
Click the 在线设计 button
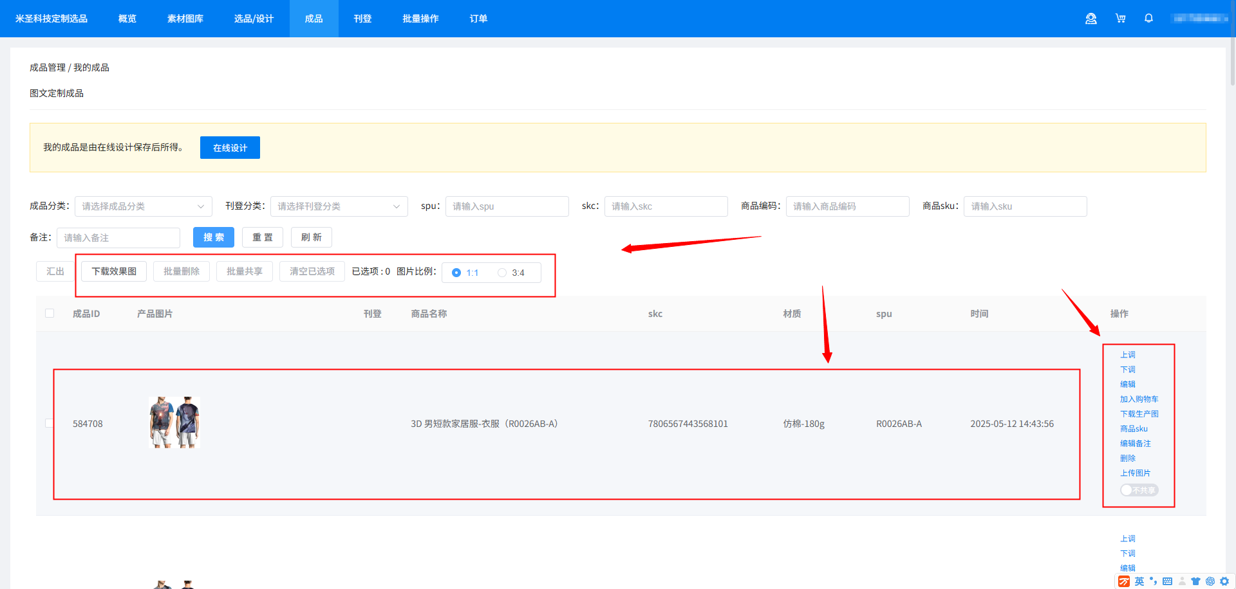point(230,148)
